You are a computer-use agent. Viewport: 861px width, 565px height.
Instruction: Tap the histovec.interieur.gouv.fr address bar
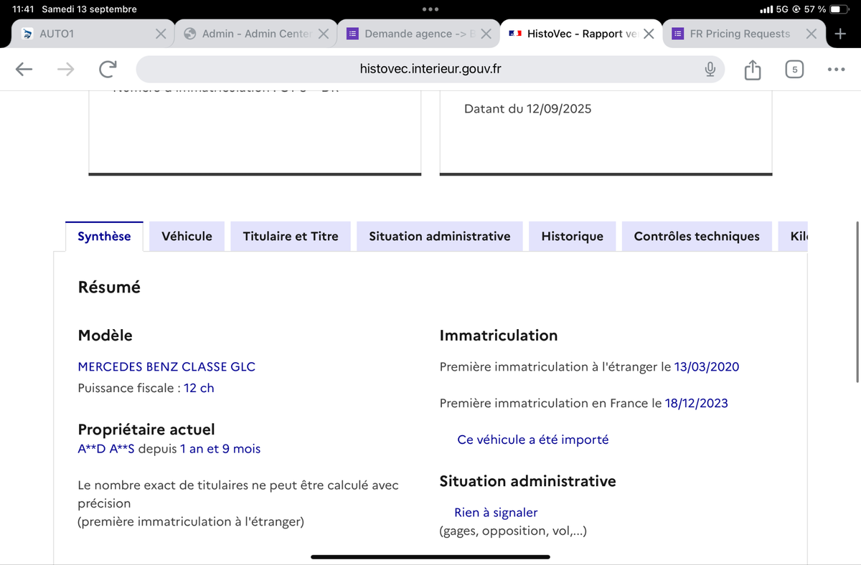(x=430, y=69)
